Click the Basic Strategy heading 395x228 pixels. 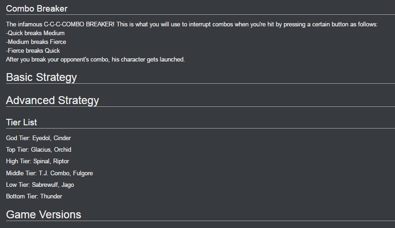(x=41, y=77)
